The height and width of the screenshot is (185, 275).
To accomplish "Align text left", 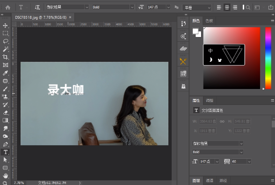I will point(219,7).
